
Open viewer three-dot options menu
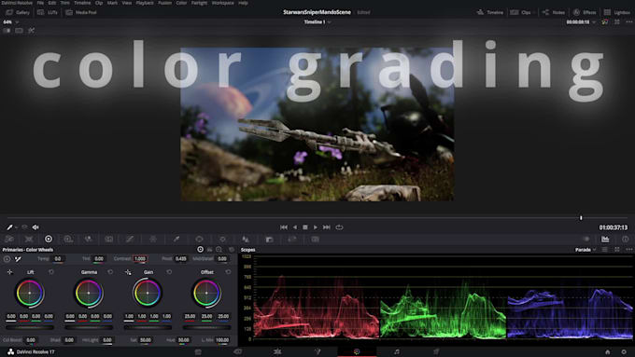(x=628, y=21)
